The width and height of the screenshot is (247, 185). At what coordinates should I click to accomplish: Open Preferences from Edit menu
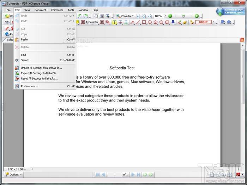coord(45,86)
